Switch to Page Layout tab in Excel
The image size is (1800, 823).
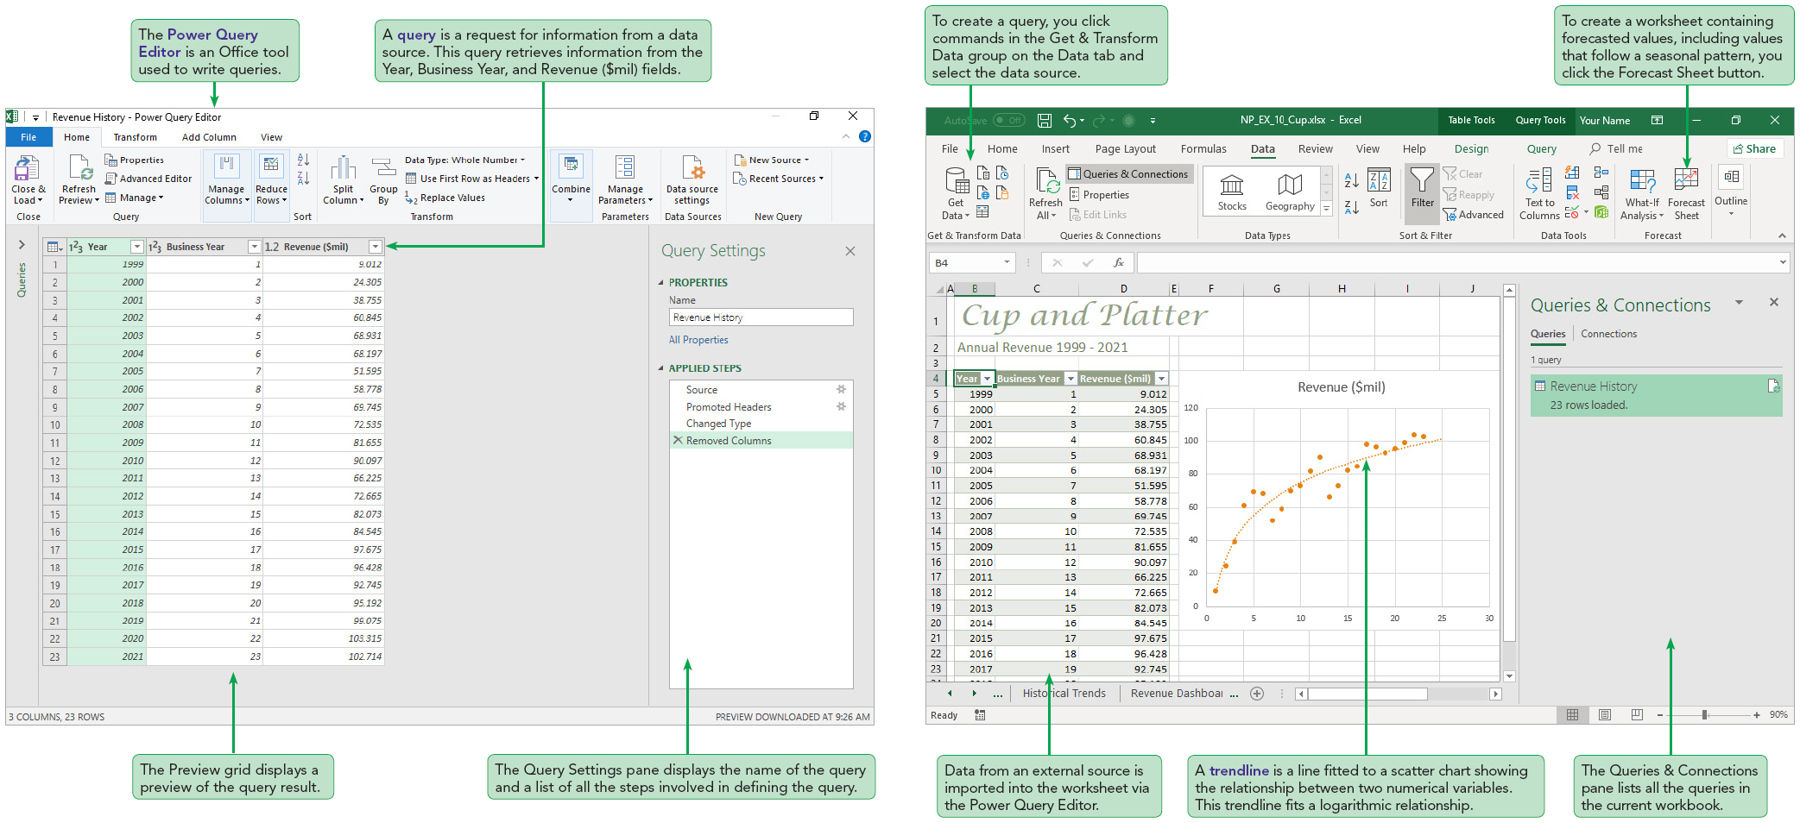[1126, 149]
